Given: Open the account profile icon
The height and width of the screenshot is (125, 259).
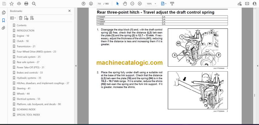Looking at the screenshot, I should (255, 4).
